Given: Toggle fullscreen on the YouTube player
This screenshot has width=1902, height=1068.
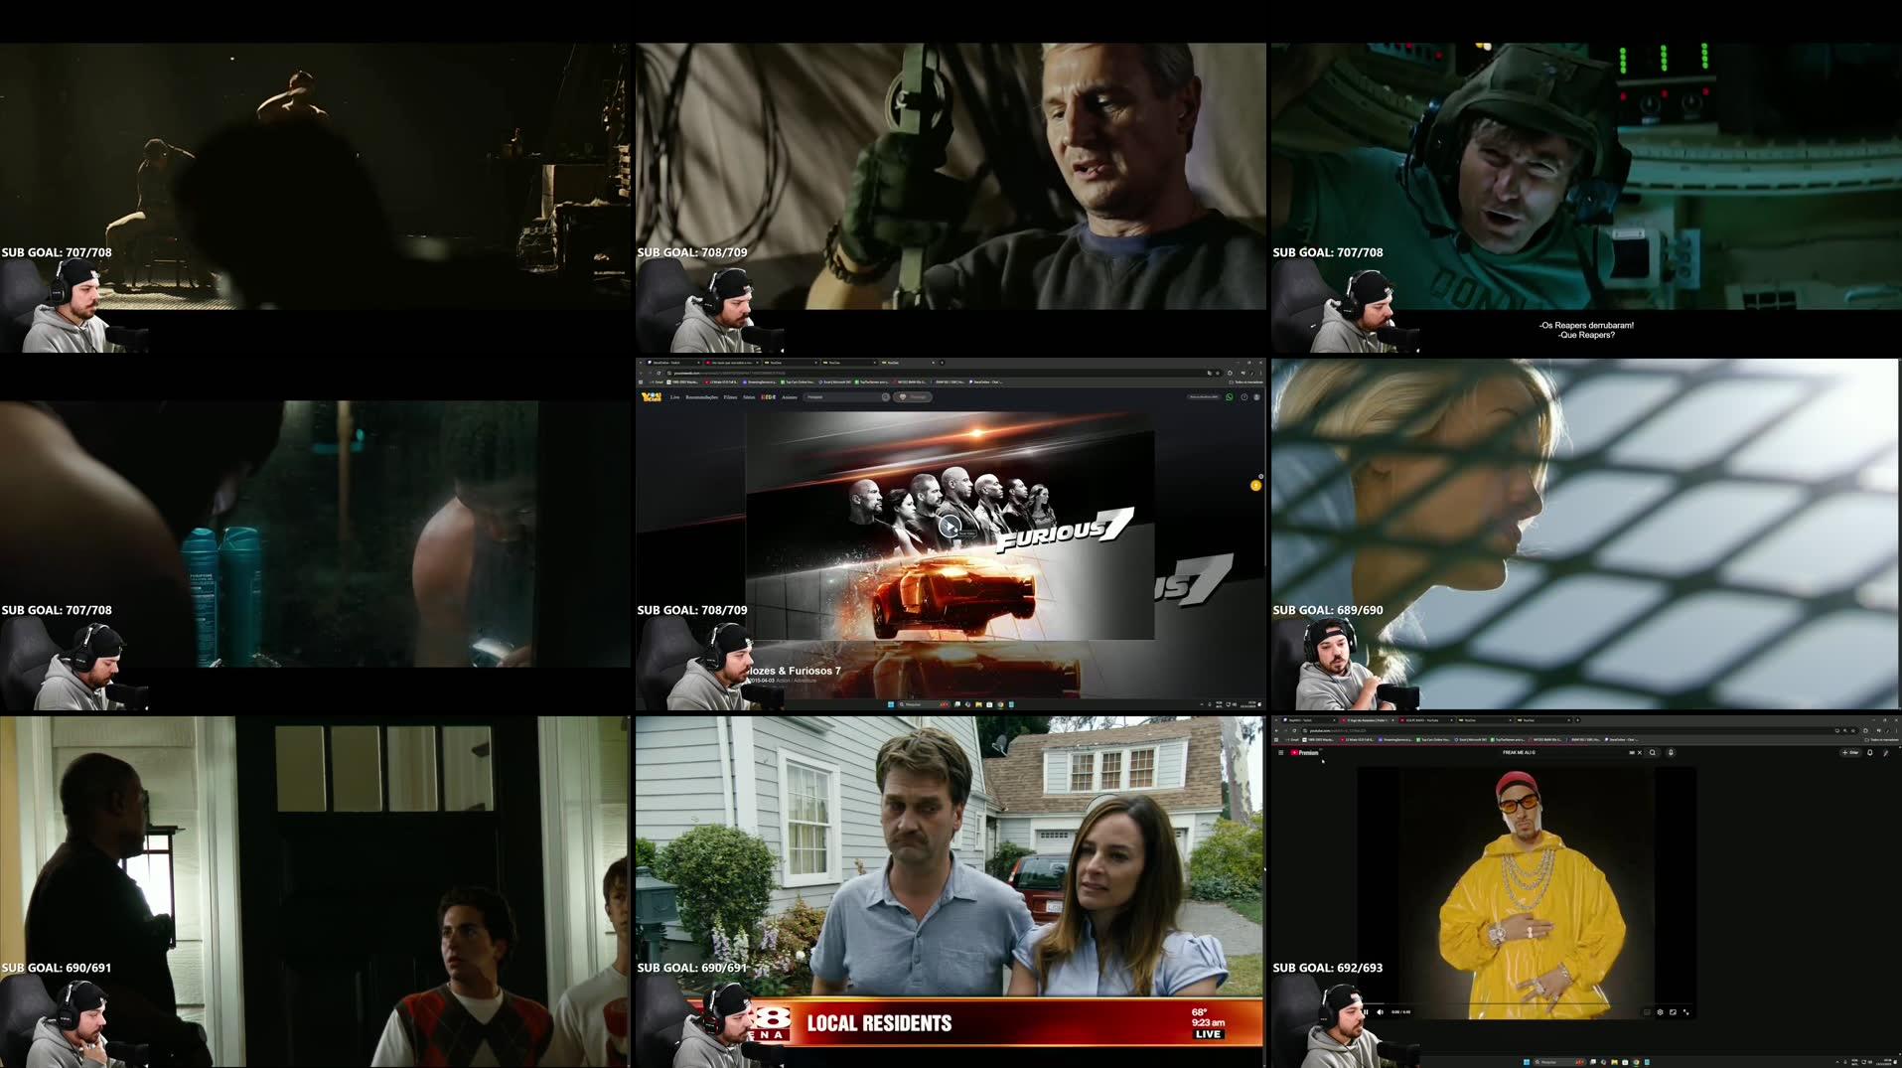Looking at the screenshot, I should [1685, 1012].
